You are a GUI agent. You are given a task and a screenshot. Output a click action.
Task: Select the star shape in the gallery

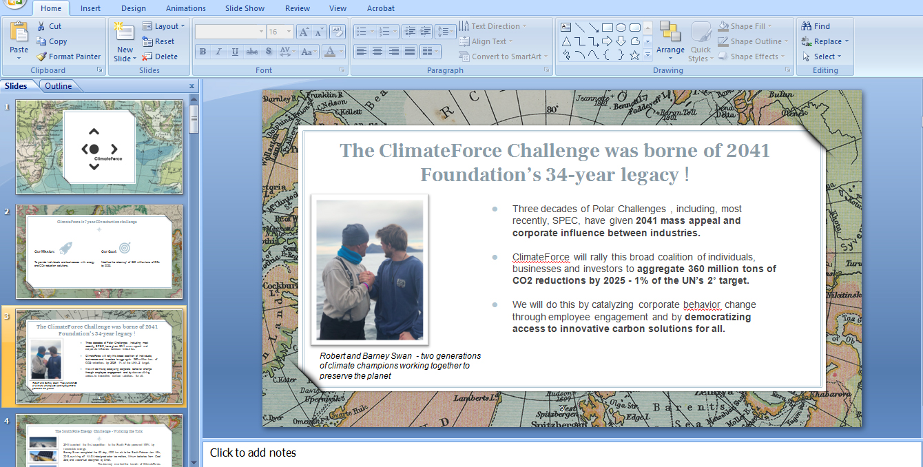pos(634,55)
